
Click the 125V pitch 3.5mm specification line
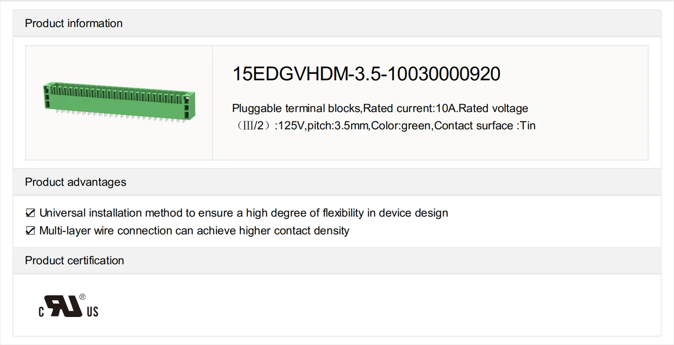(384, 126)
